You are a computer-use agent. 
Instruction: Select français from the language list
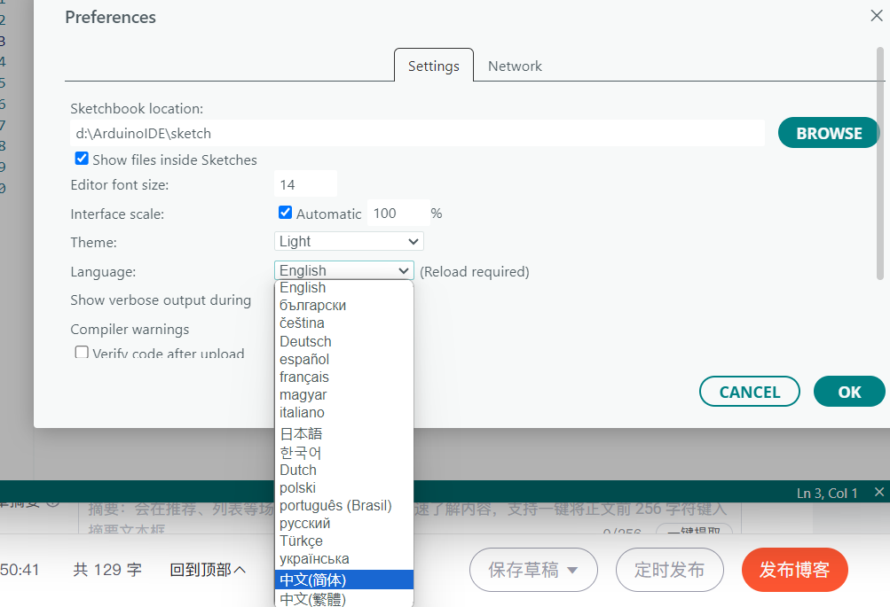pyautogui.click(x=303, y=377)
